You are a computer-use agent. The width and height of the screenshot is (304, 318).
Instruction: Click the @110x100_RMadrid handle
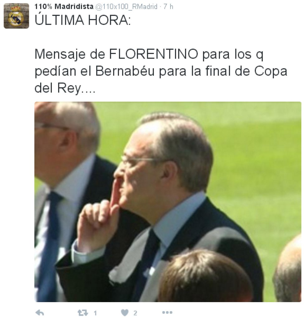click(x=126, y=7)
